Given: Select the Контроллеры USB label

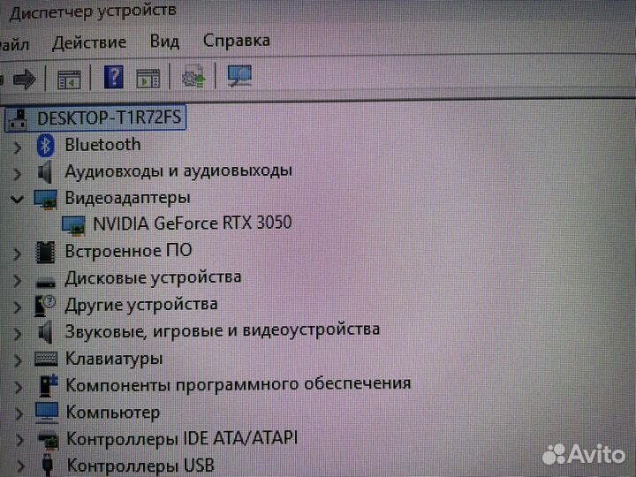Looking at the screenshot, I should point(140,466).
